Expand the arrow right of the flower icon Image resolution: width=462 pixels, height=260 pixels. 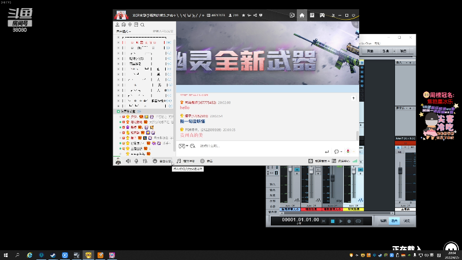click(353, 151)
